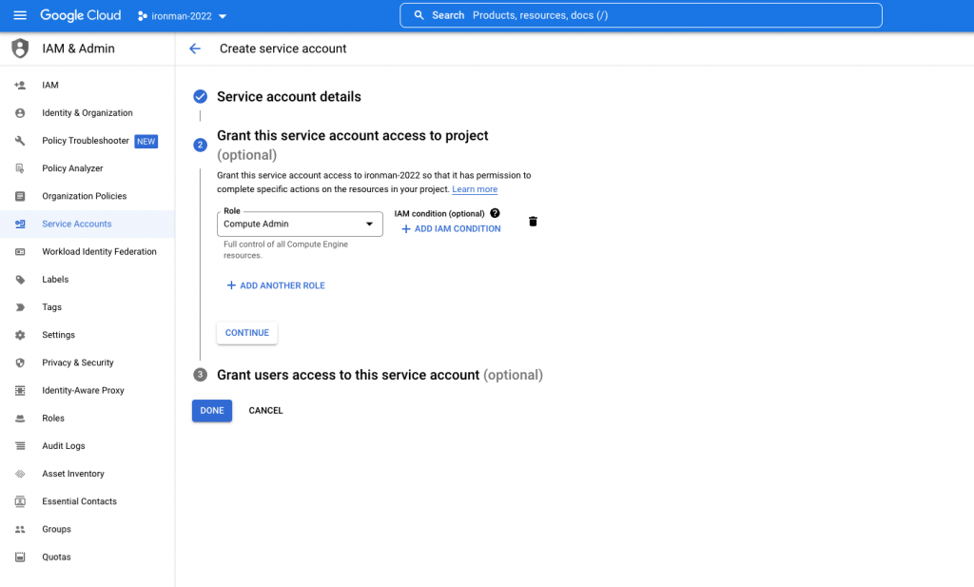Open Identity & Organization page
The image size is (974, 587).
(x=87, y=113)
